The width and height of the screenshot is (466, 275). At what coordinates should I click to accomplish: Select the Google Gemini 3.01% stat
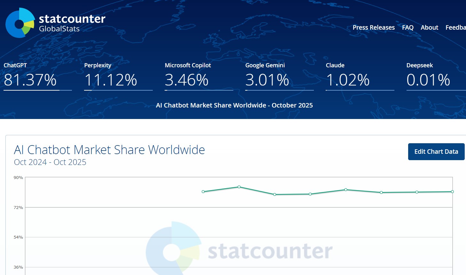[267, 80]
